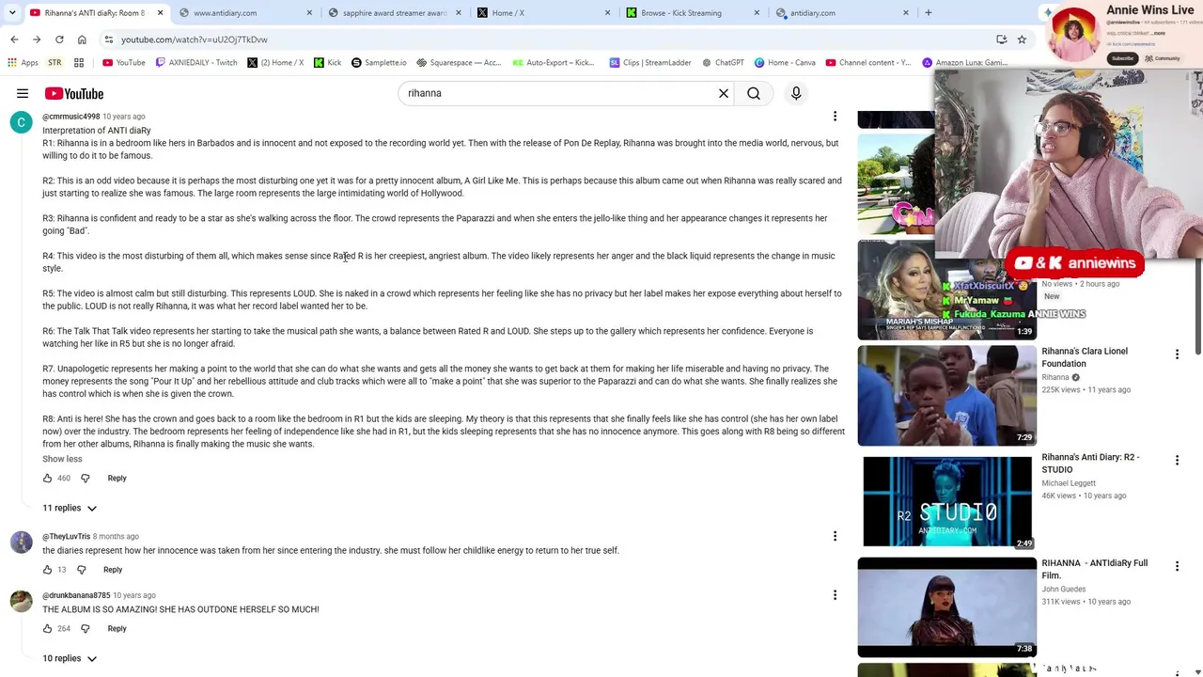
Task: Open the Home - Canva bookmark
Action: click(x=784, y=63)
